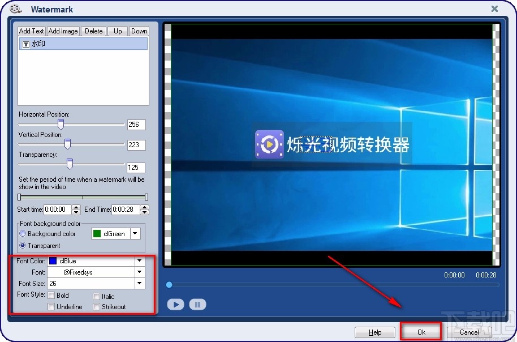Click the text type icon beside 水印

click(x=26, y=44)
